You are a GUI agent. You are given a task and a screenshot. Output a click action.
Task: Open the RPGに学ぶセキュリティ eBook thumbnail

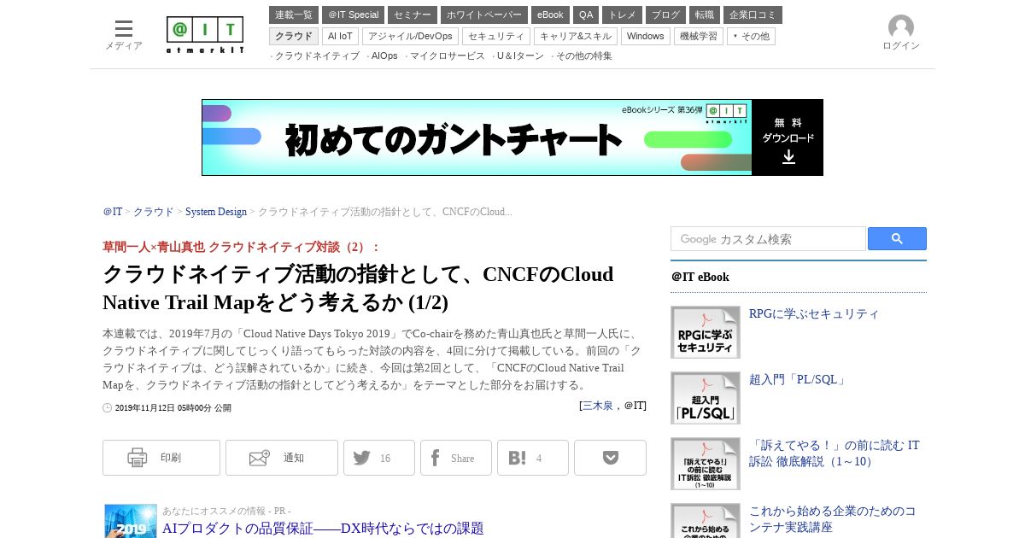tap(706, 332)
